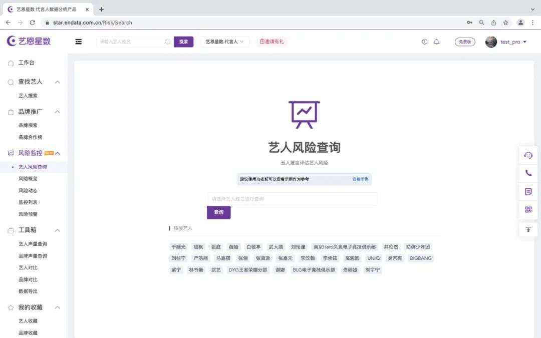Open 品牌声量查询 menu item
This screenshot has width=541, height=338.
pos(33,256)
